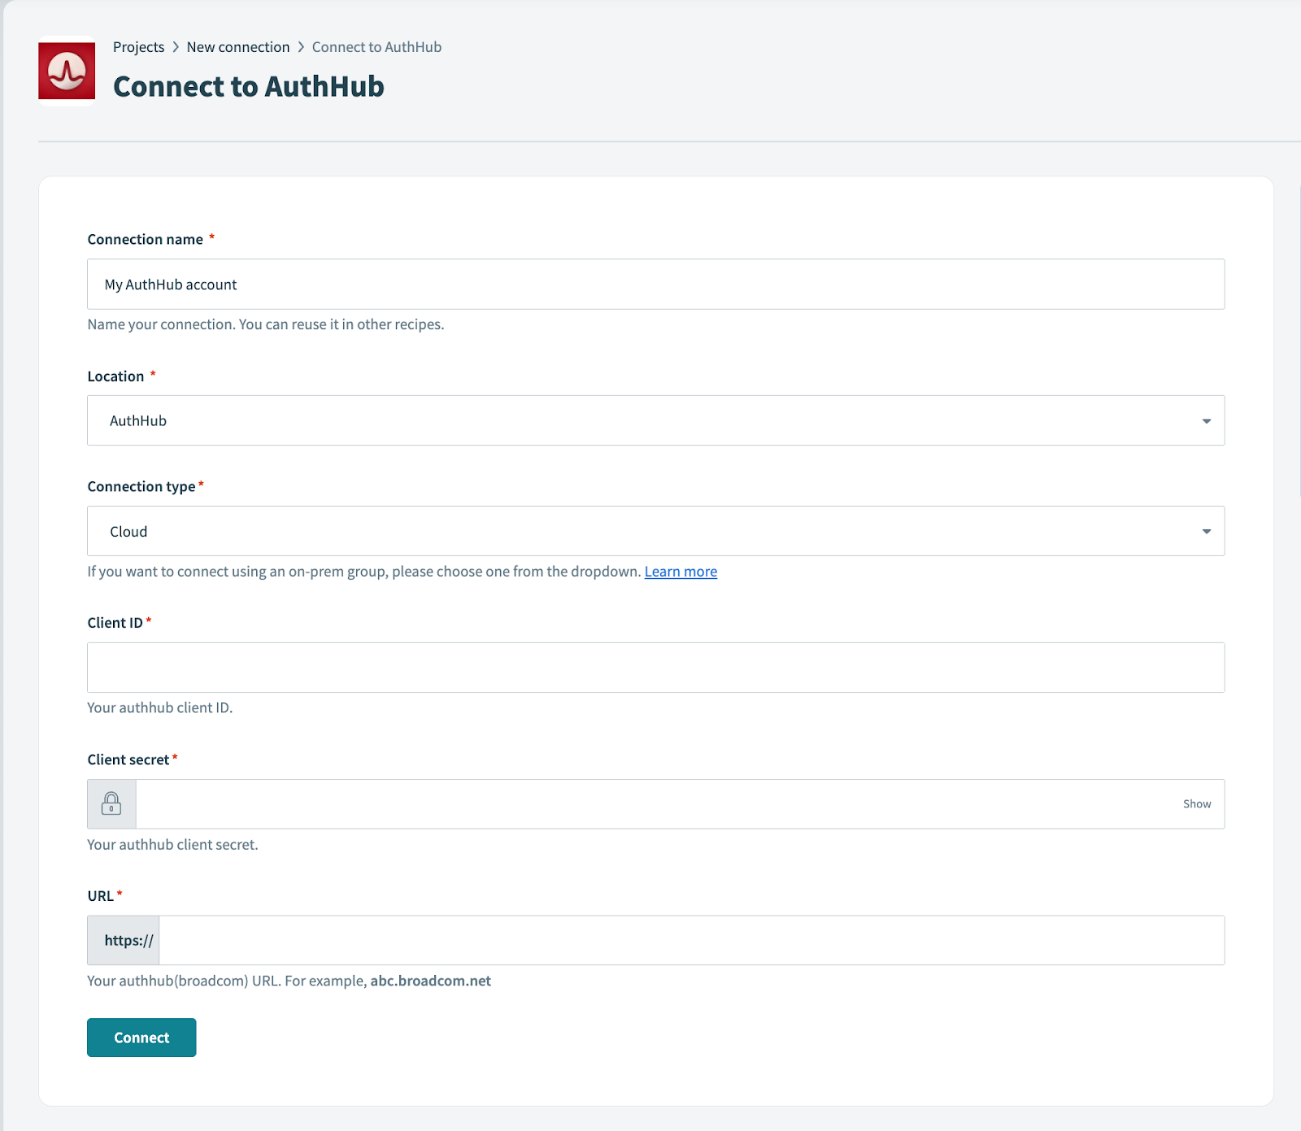Viewport: 1301px width, 1131px height.
Task: Click the example URL abc.broadcom.net hint text
Action: pyautogui.click(x=430, y=981)
